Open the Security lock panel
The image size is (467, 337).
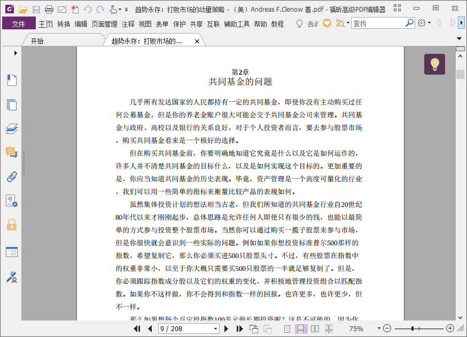(12, 225)
